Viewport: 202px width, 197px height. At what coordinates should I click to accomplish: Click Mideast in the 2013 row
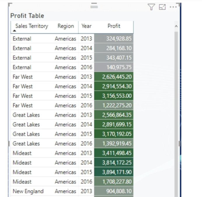click(x=22, y=153)
